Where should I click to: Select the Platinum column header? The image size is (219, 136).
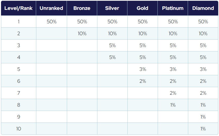173,8
